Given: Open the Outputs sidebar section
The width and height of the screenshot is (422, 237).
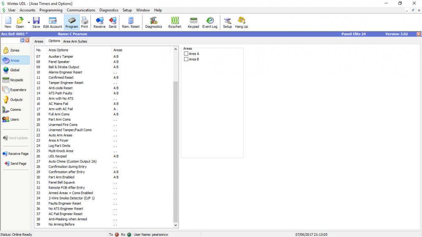Looking at the screenshot, I should [15, 100].
